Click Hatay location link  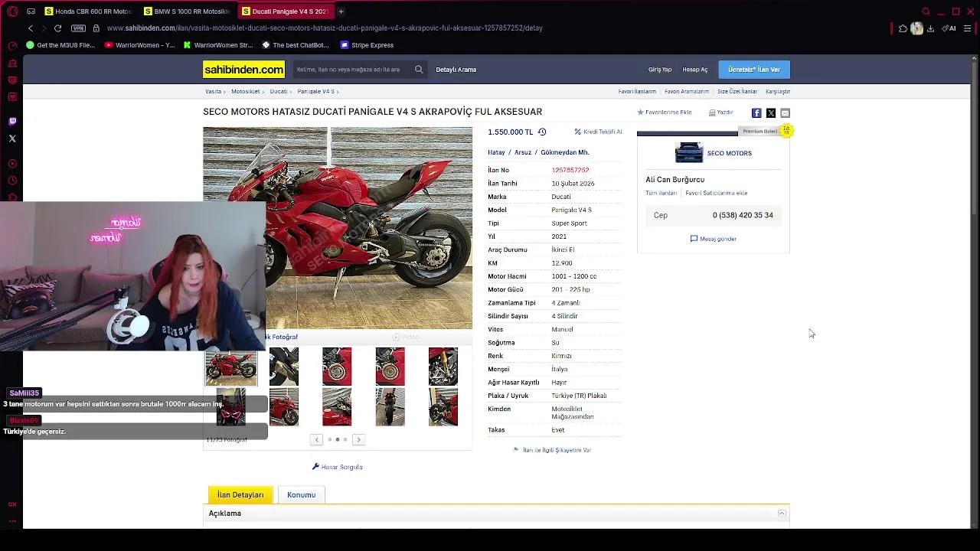coord(496,152)
